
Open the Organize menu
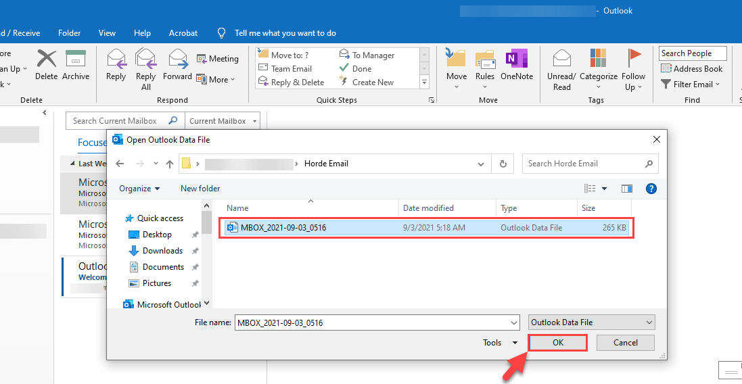[139, 189]
